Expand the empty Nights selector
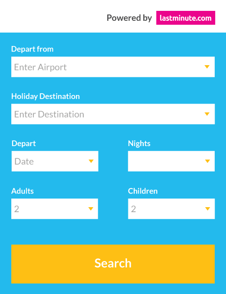 (x=171, y=161)
